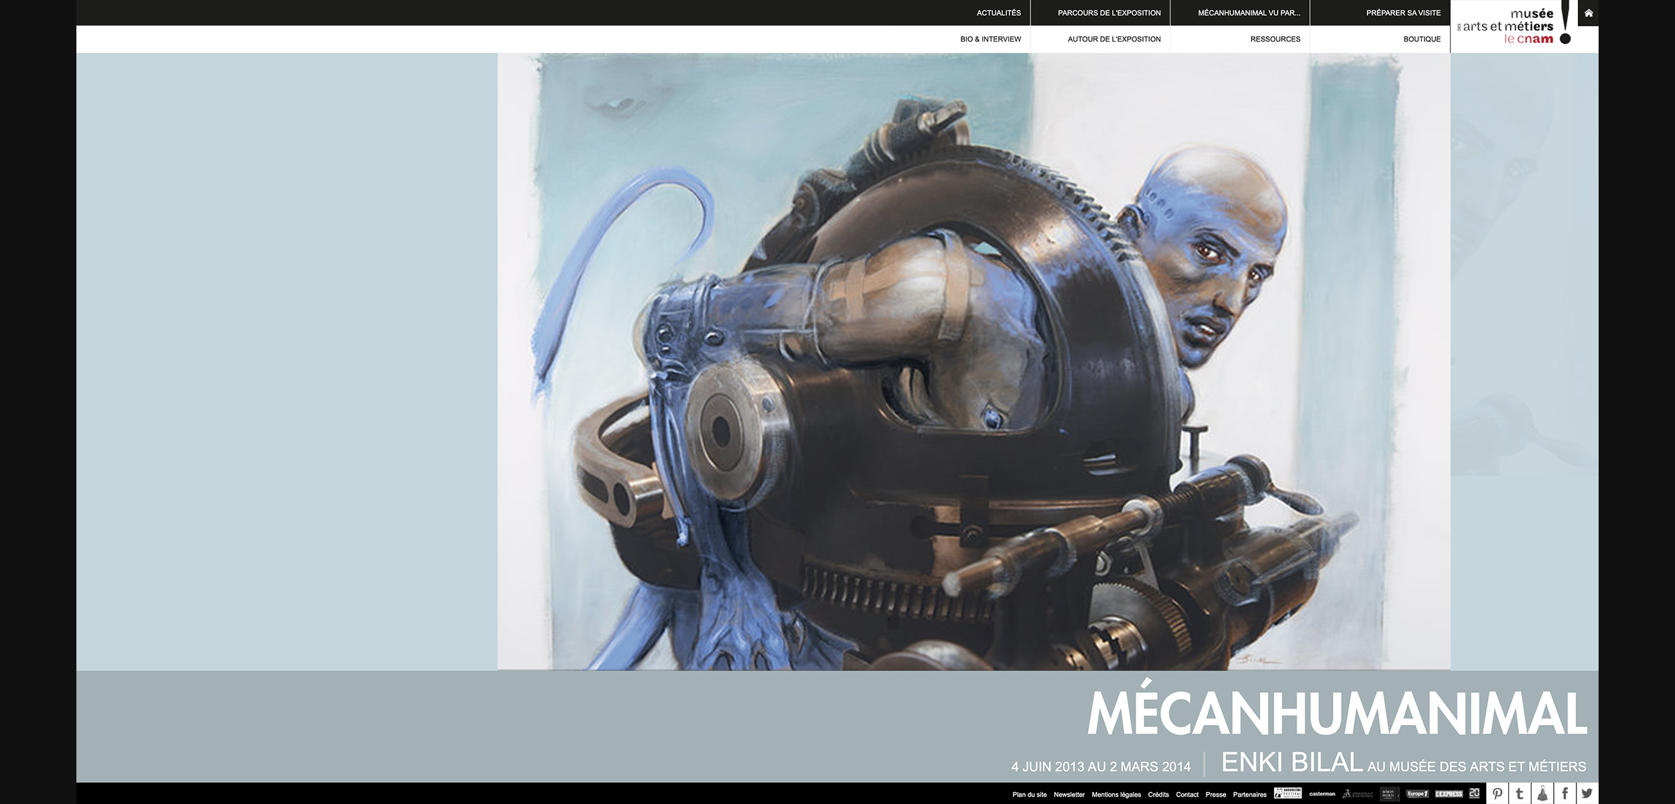Click the Facebook icon in the footer
Screen dimensions: 1675x804
[x=1565, y=793]
